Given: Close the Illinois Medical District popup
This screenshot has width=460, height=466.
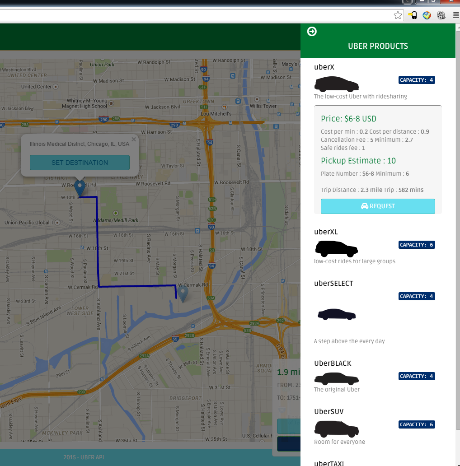Looking at the screenshot, I should pos(134,139).
